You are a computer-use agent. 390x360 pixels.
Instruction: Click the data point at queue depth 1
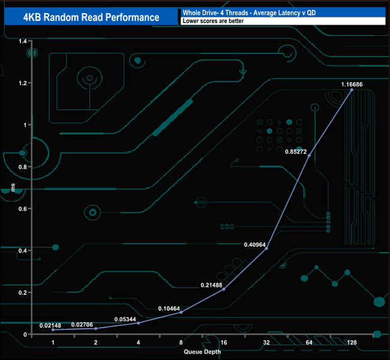(x=53, y=330)
